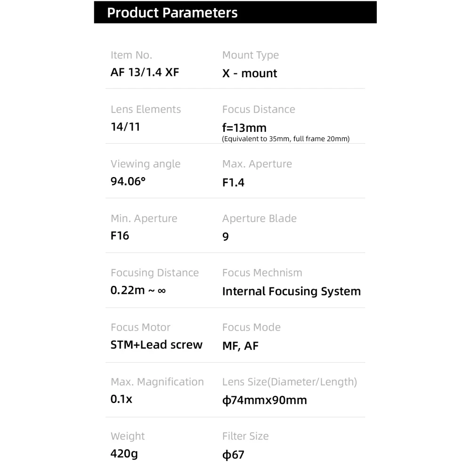Click the f=13mm focus distance value
Screen dimensions: 471x471
click(244, 128)
